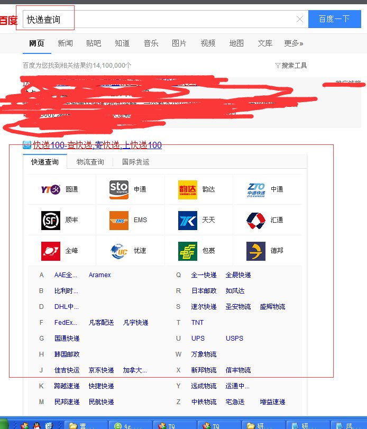Clear the search box with X

coord(300,19)
